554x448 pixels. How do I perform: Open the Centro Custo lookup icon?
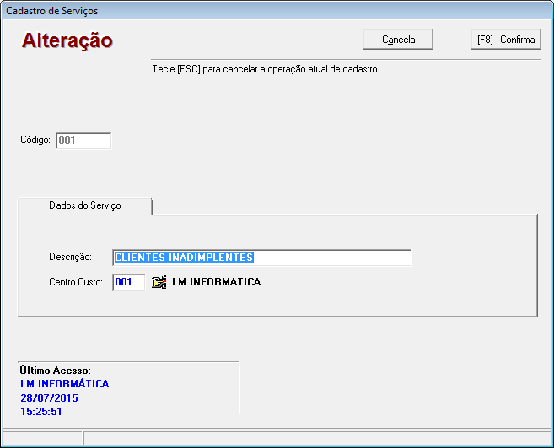click(x=159, y=282)
